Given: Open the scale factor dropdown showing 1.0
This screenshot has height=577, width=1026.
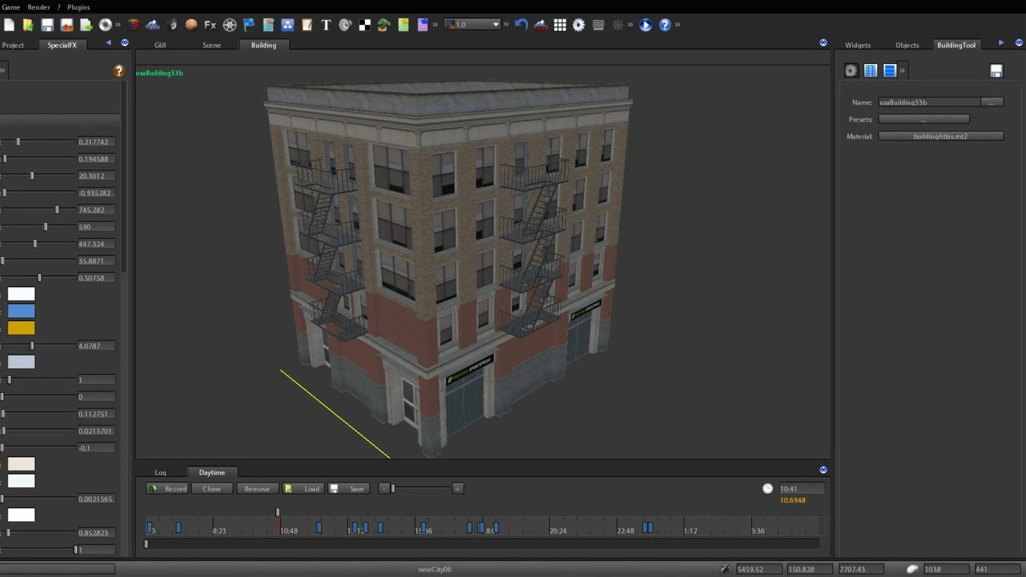Looking at the screenshot, I should pos(472,25).
